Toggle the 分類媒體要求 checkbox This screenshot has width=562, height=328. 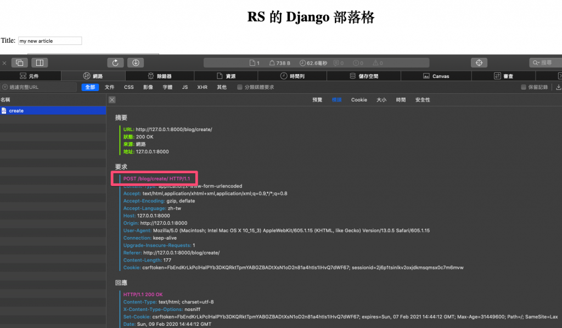pyautogui.click(x=240, y=87)
